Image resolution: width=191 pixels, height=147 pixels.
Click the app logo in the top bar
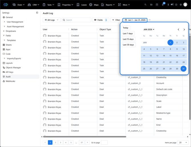pos(6,5)
